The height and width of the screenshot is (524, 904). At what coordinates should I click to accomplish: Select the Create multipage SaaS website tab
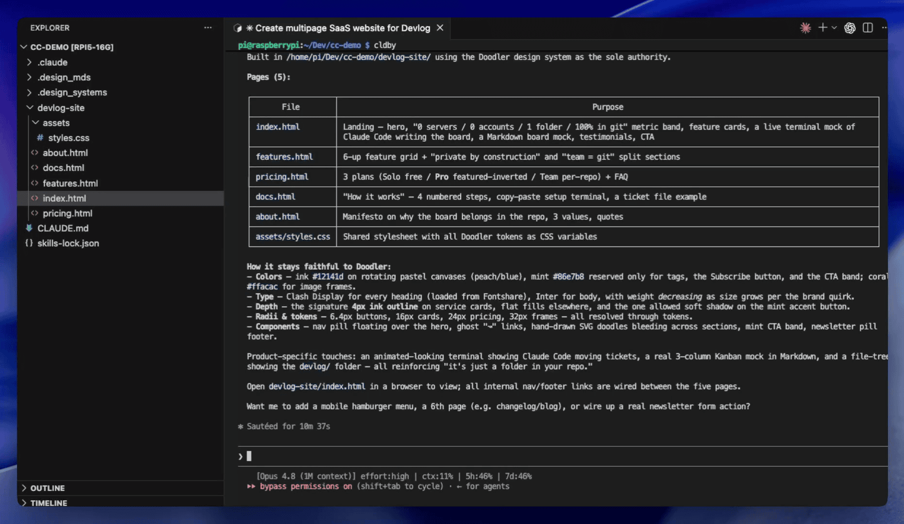pyautogui.click(x=338, y=28)
